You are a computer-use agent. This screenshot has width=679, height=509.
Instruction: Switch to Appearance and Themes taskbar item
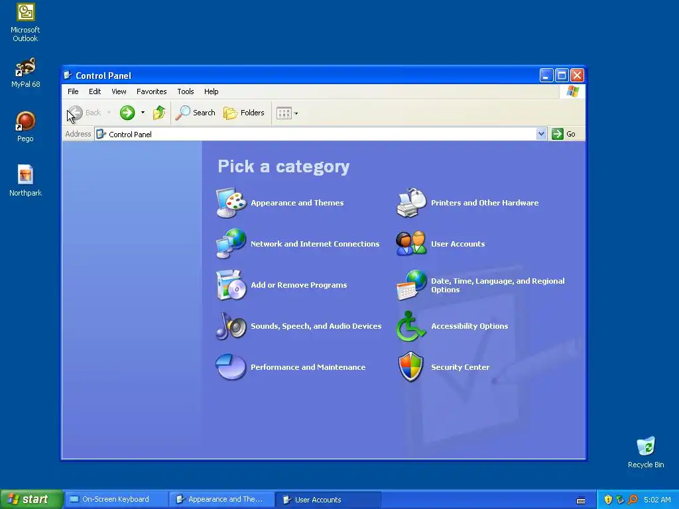pos(221,500)
